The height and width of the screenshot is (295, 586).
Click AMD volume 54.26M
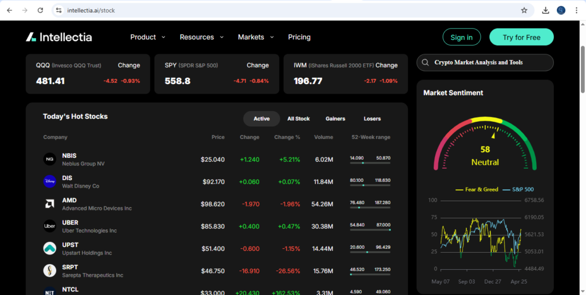322,204
